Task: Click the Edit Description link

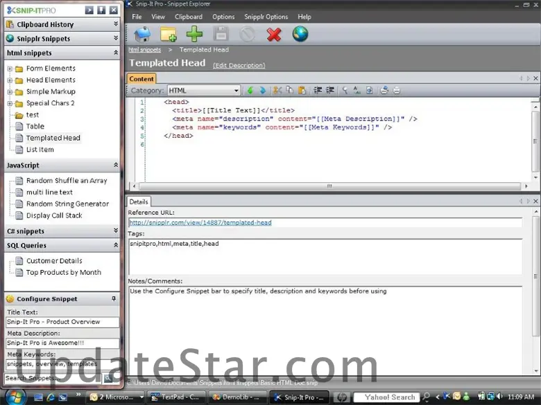Action: [x=239, y=66]
